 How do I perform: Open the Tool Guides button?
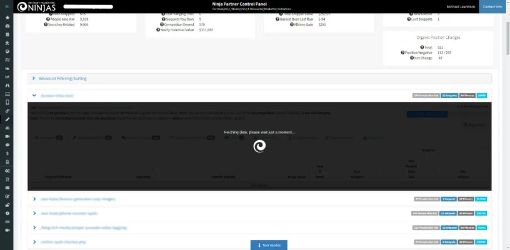[272, 245]
